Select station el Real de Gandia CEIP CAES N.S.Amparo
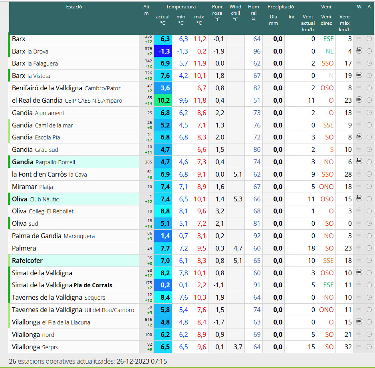 tap(67, 101)
